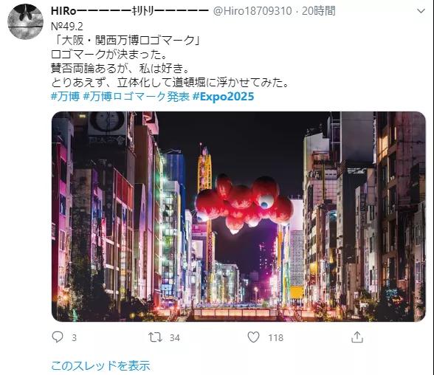
Task: Open the #Expo2025 hashtag
Action: [223, 97]
